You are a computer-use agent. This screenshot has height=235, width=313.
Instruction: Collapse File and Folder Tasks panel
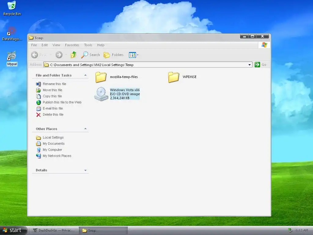point(86,75)
